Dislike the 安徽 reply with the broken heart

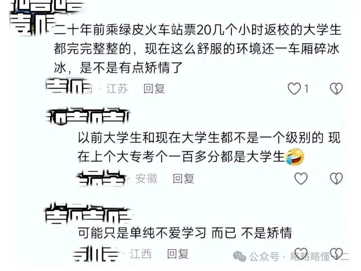click(x=336, y=179)
